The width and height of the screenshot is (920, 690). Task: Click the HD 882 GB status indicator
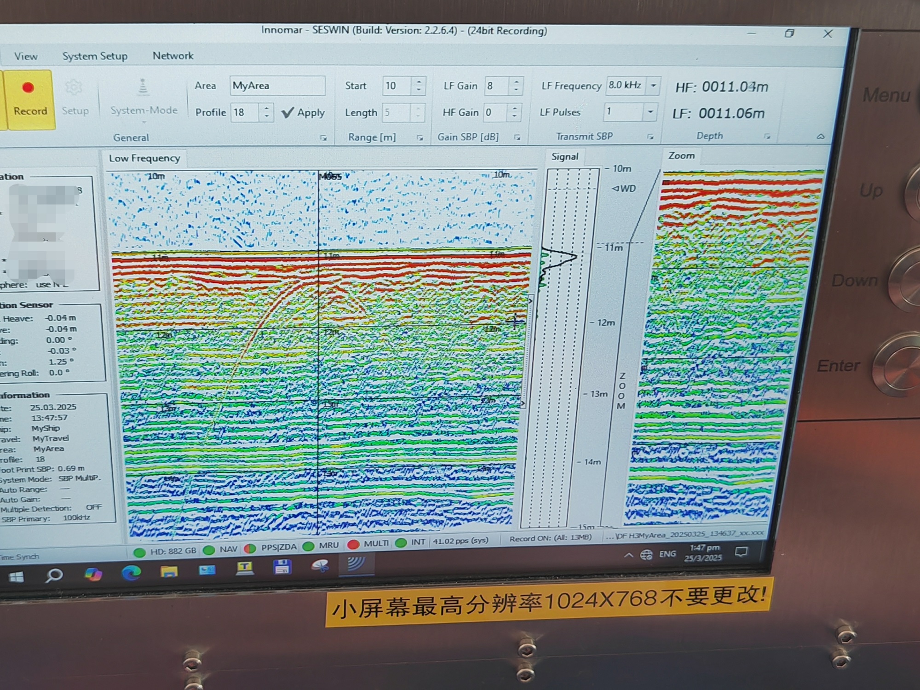[x=166, y=551]
